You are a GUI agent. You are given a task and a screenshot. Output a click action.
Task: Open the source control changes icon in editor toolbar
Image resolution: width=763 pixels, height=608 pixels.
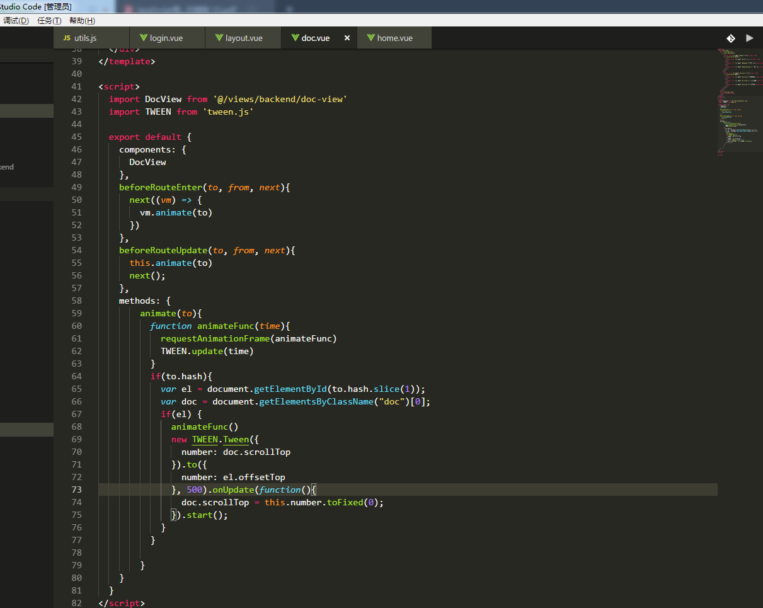(731, 38)
